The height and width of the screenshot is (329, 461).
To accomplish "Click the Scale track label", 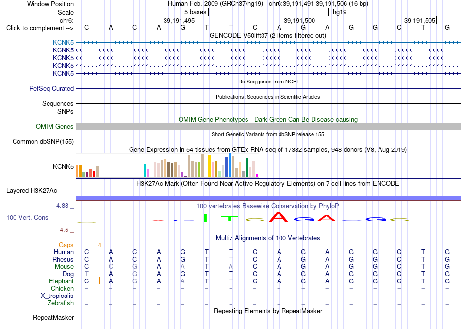I will click(66, 12).
